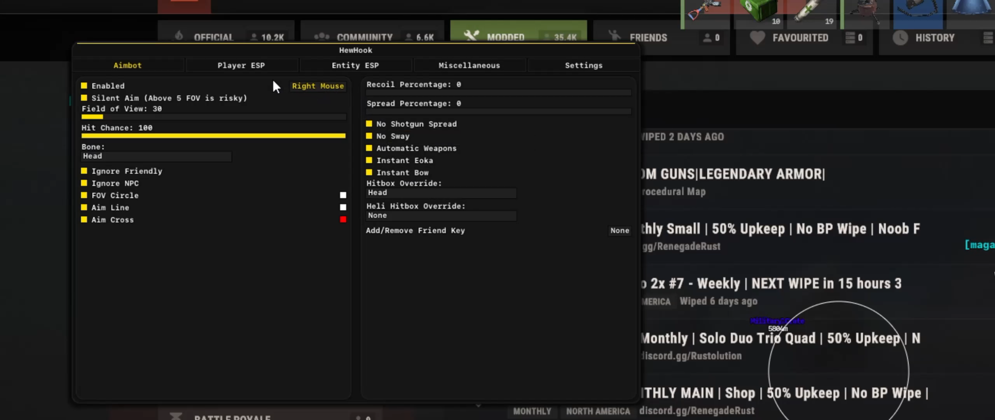Open the Bone dropdown
This screenshot has width=995, height=420.
coord(157,156)
